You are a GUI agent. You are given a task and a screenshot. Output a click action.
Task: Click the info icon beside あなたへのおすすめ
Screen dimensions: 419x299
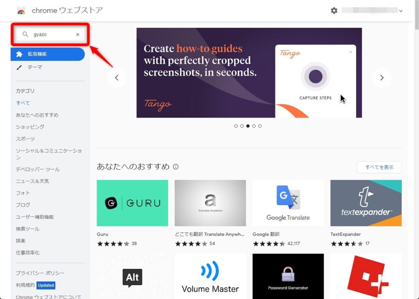[x=176, y=167]
